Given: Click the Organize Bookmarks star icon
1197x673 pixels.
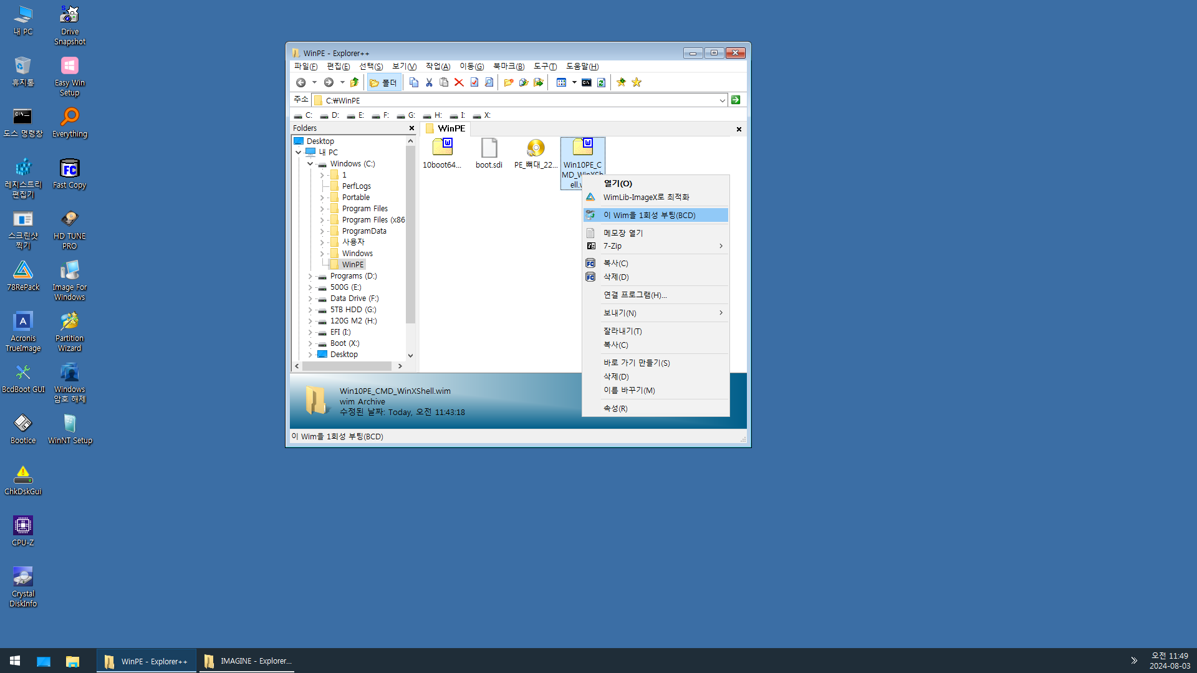Looking at the screenshot, I should (x=637, y=82).
